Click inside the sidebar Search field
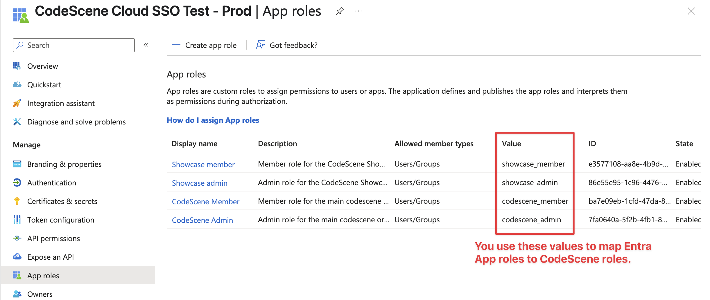The height and width of the screenshot is (300, 710). click(73, 45)
